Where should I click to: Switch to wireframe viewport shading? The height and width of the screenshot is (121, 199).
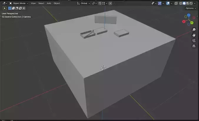coord(180,3)
